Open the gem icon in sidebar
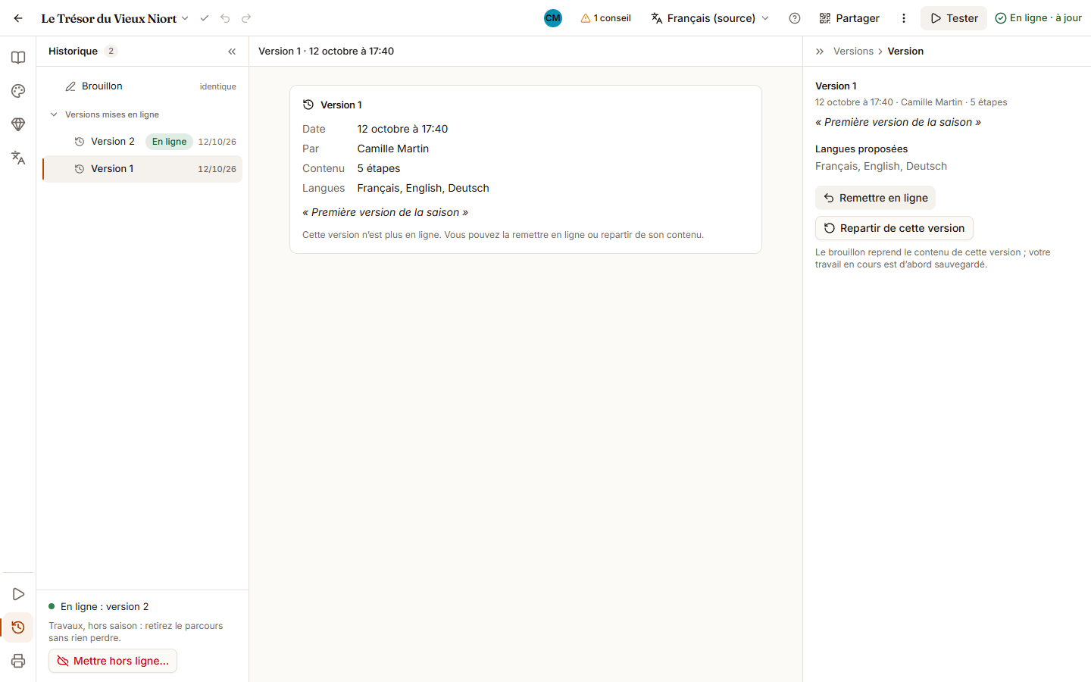The height and width of the screenshot is (682, 1091). [x=18, y=124]
